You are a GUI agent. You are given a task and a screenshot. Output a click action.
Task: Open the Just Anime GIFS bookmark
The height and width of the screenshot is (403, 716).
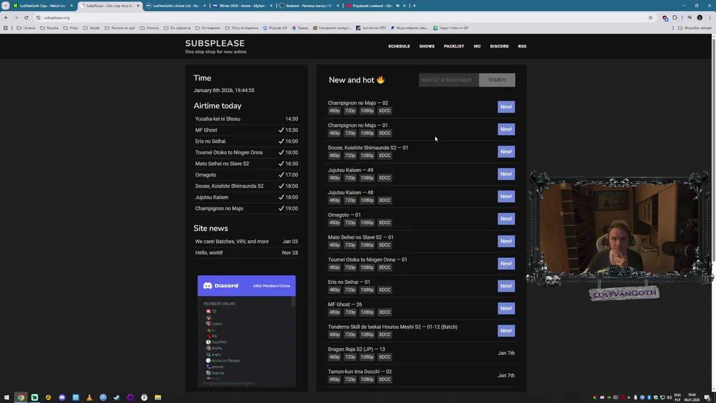pyautogui.click(x=371, y=28)
